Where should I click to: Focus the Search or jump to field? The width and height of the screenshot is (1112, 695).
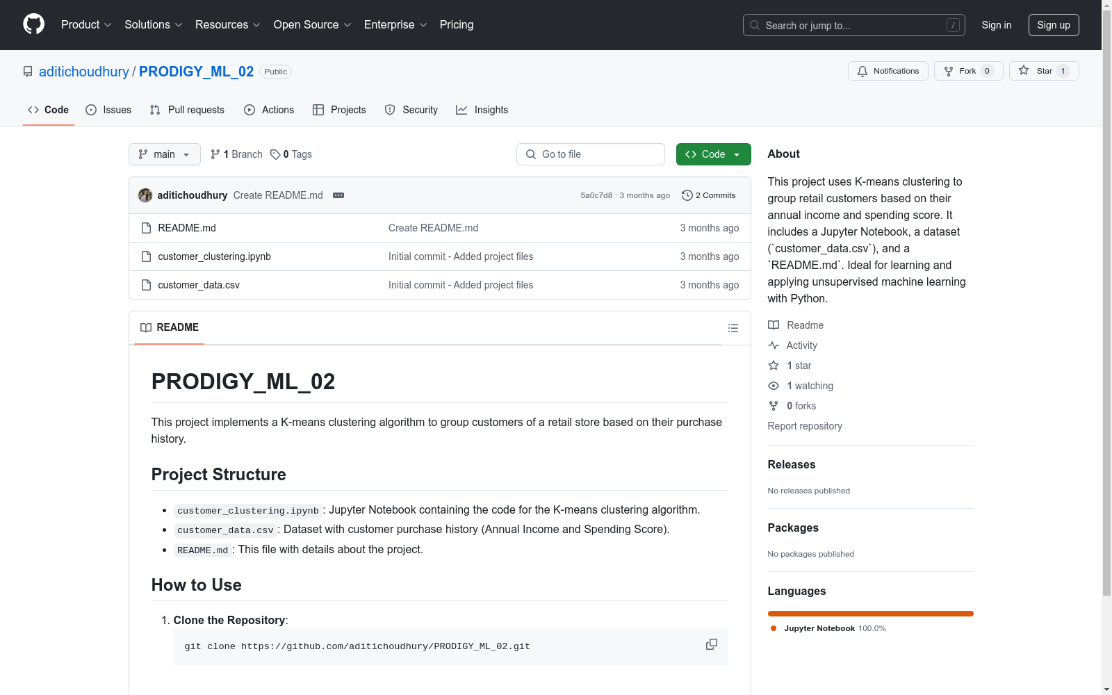pyautogui.click(x=853, y=25)
